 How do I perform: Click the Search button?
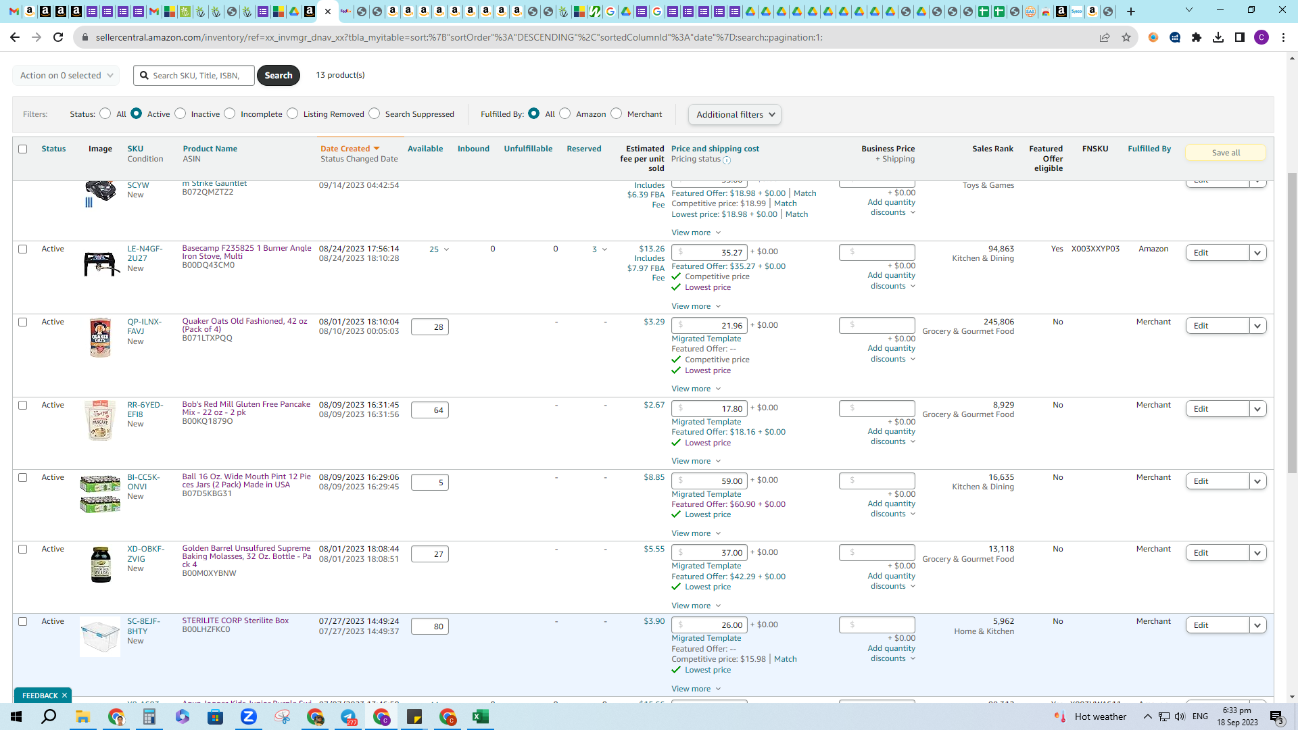pos(279,75)
